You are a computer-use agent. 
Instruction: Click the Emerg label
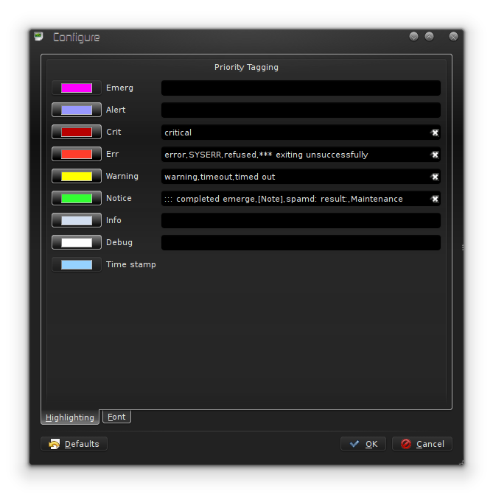click(119, 88)
